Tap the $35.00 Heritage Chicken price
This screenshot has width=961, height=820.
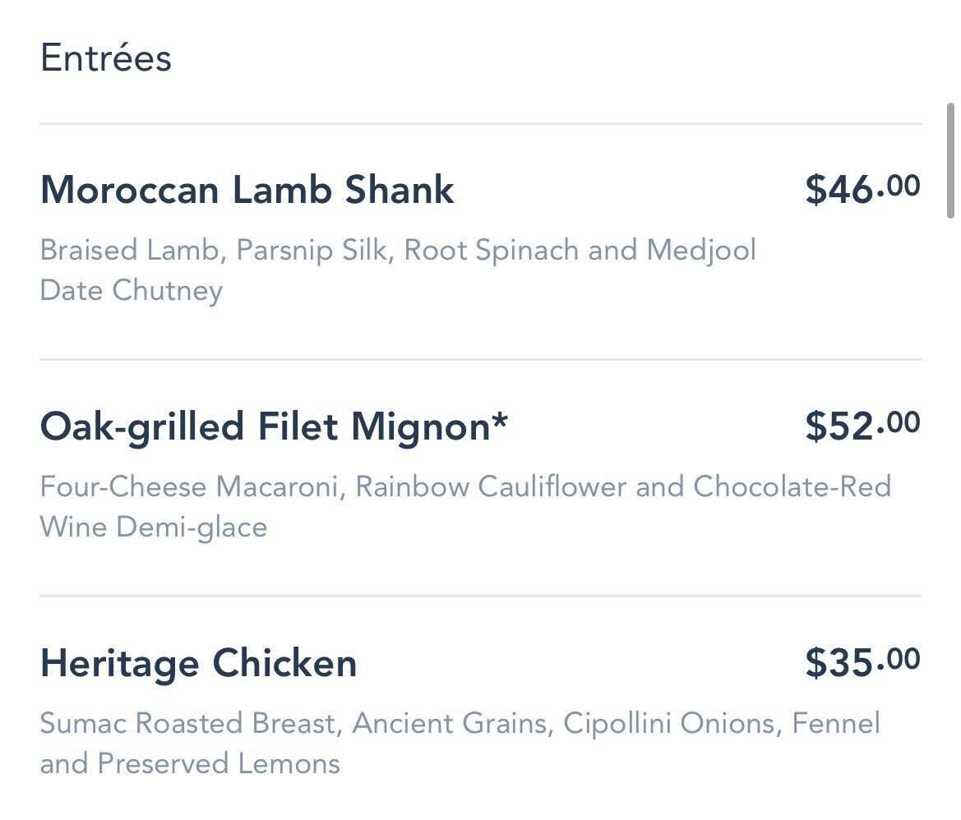tap(862, 662)
